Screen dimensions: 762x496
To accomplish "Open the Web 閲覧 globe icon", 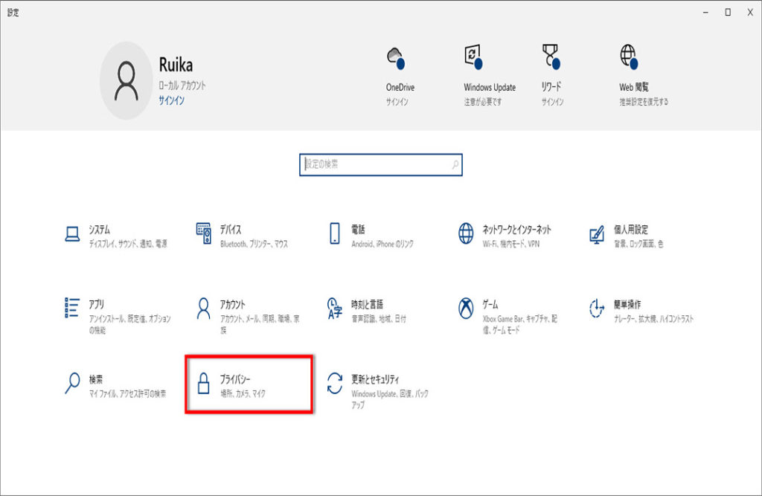I will point(629,57).
